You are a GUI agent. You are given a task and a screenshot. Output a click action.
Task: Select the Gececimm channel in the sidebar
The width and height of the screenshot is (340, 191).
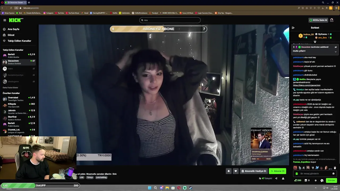point(19,62)
